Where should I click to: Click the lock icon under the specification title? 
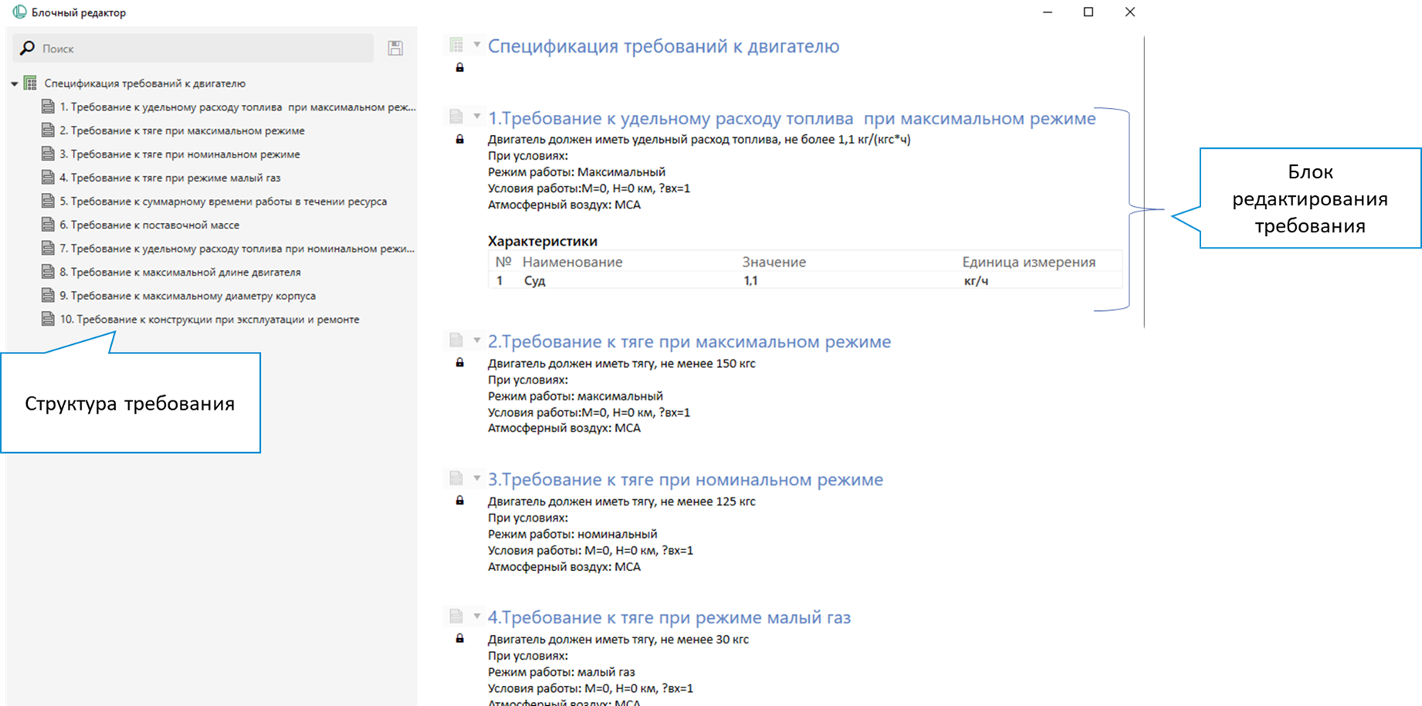[460, 68]
